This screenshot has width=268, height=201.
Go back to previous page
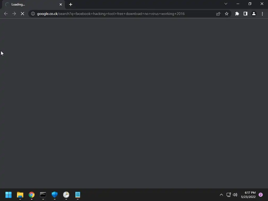point(6,14)
